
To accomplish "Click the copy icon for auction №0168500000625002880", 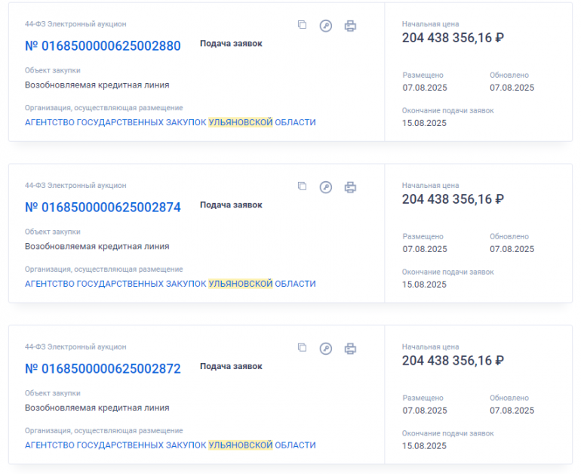I will click(302, 25).
